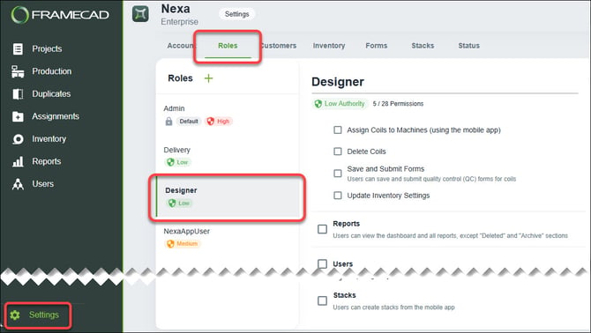
Task: Click Stacks permission description text
Action: tap(393, 307)
